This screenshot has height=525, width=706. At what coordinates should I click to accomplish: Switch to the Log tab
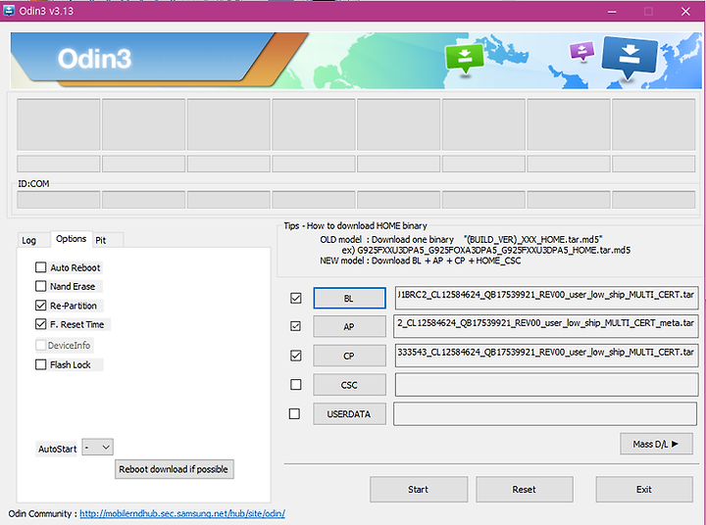(28, 240)
